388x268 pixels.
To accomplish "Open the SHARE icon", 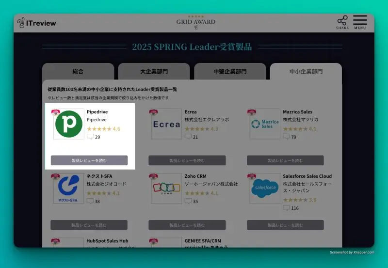I will tap(342, 22).
